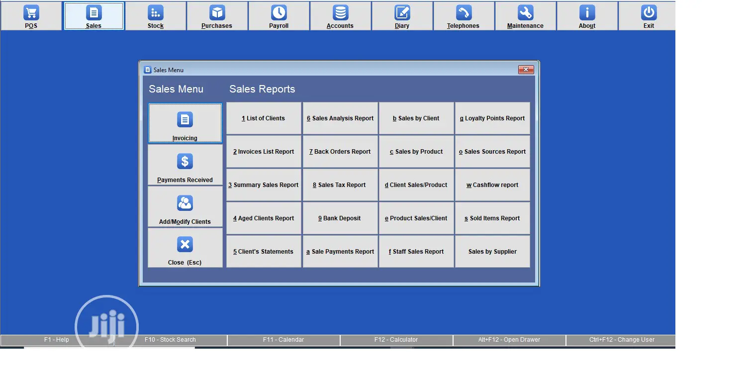Screen dimensions: 746x378
Task: Open Sales by Supplier report
Action: [x=492, y=252]
